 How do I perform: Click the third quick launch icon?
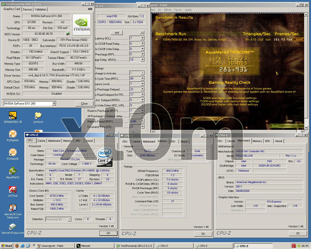click(x=28, y=246)
